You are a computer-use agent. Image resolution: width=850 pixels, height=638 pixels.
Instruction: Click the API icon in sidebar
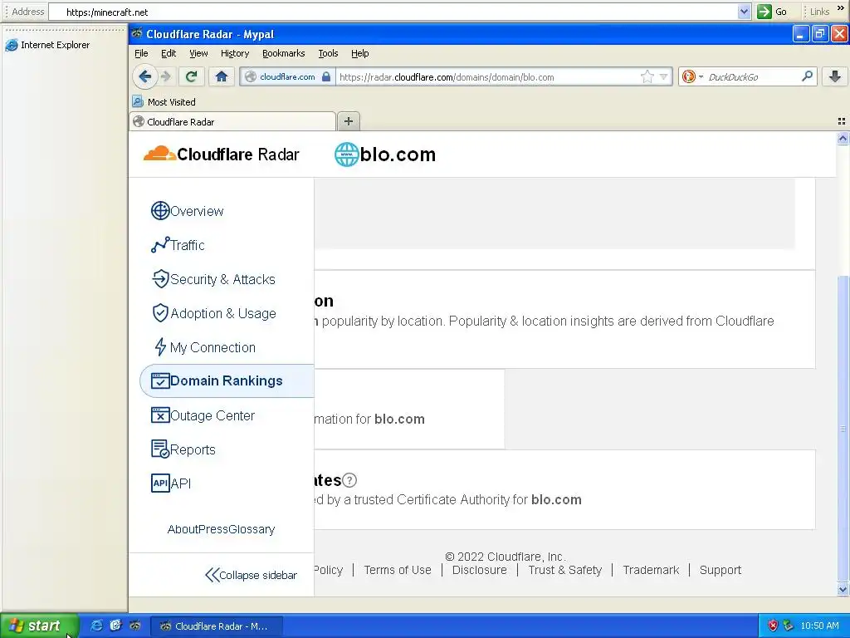160,483
